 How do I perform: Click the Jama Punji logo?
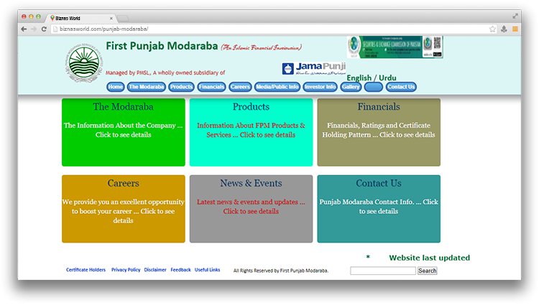[315, 68]
